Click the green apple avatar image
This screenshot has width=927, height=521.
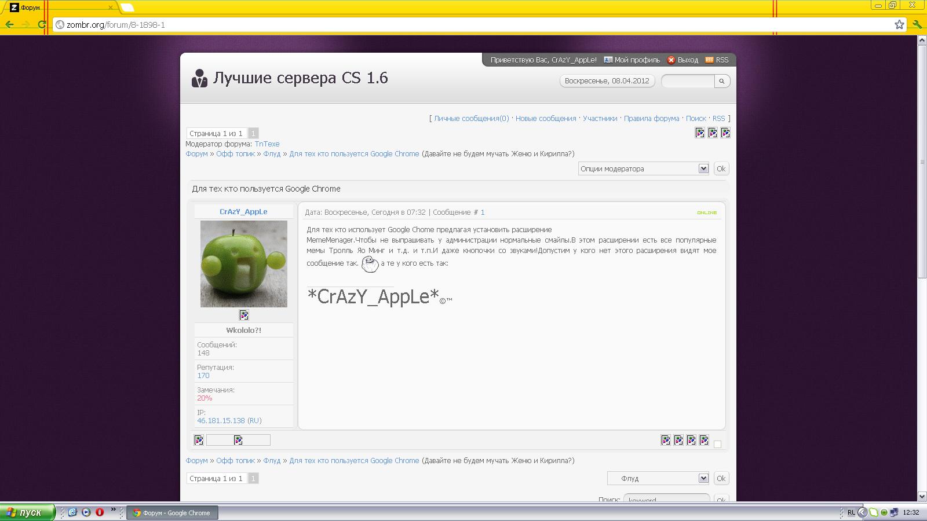tap(243, 263)
